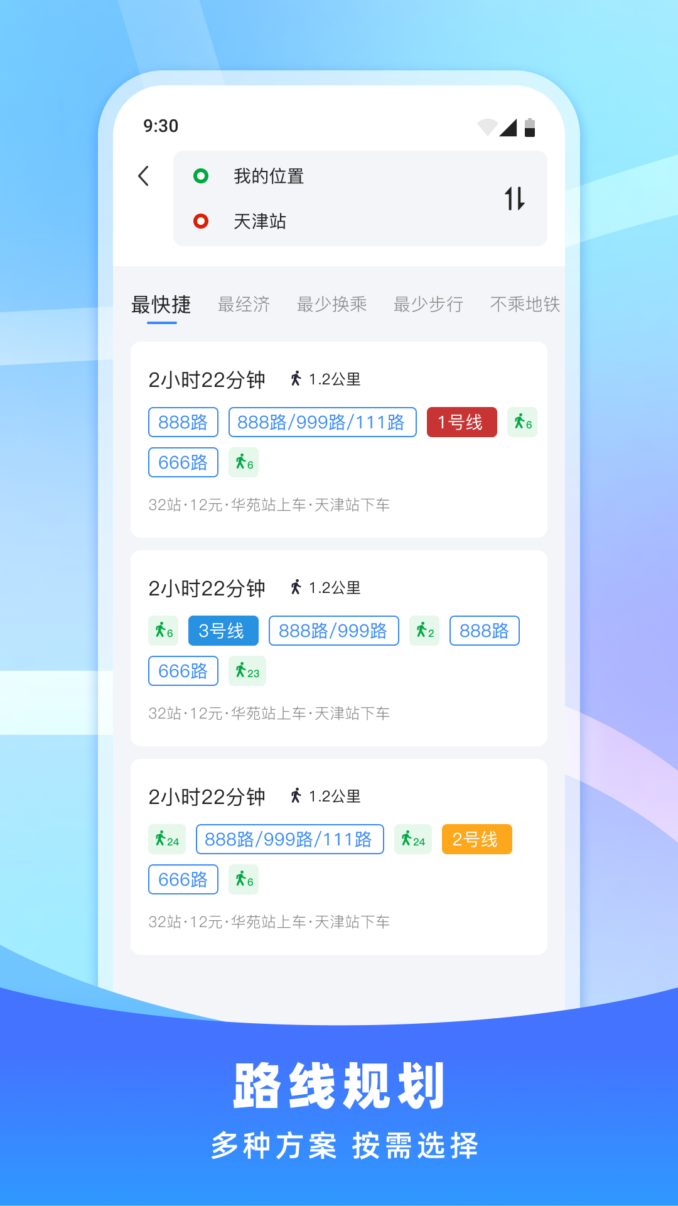The width and height of the screenshot is (678, 1206).
Task: Select the 不乘地铁 tab
Action: click(x=524, y=305)
